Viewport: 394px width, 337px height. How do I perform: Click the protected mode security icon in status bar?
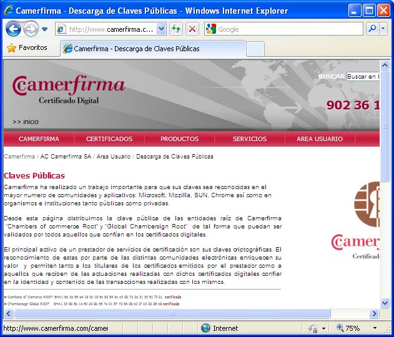313,328
